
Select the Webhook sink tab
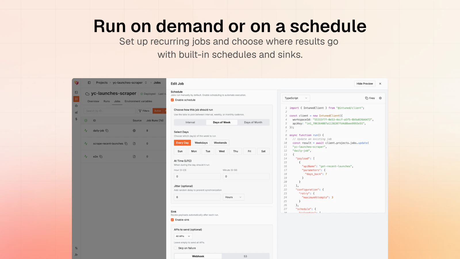198,256
